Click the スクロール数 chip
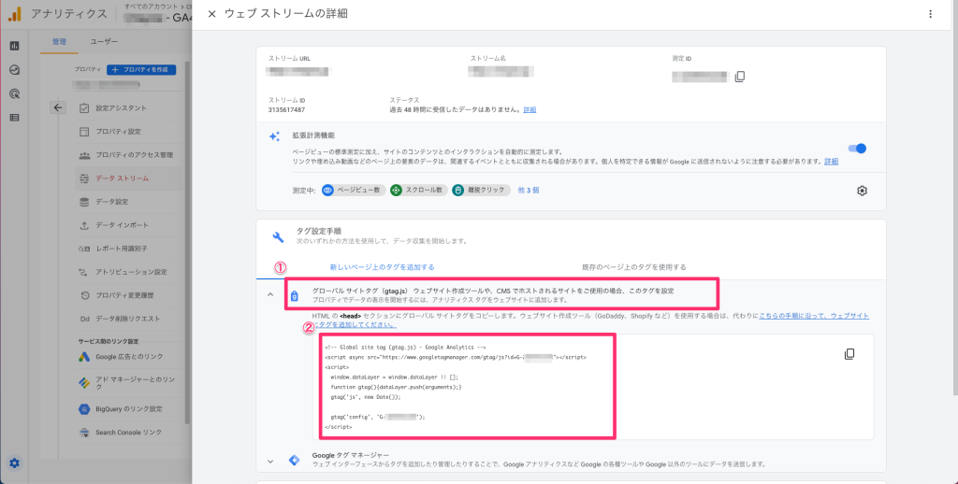The height and width of the screenshot is (484, 958). [x=418, y=191]
